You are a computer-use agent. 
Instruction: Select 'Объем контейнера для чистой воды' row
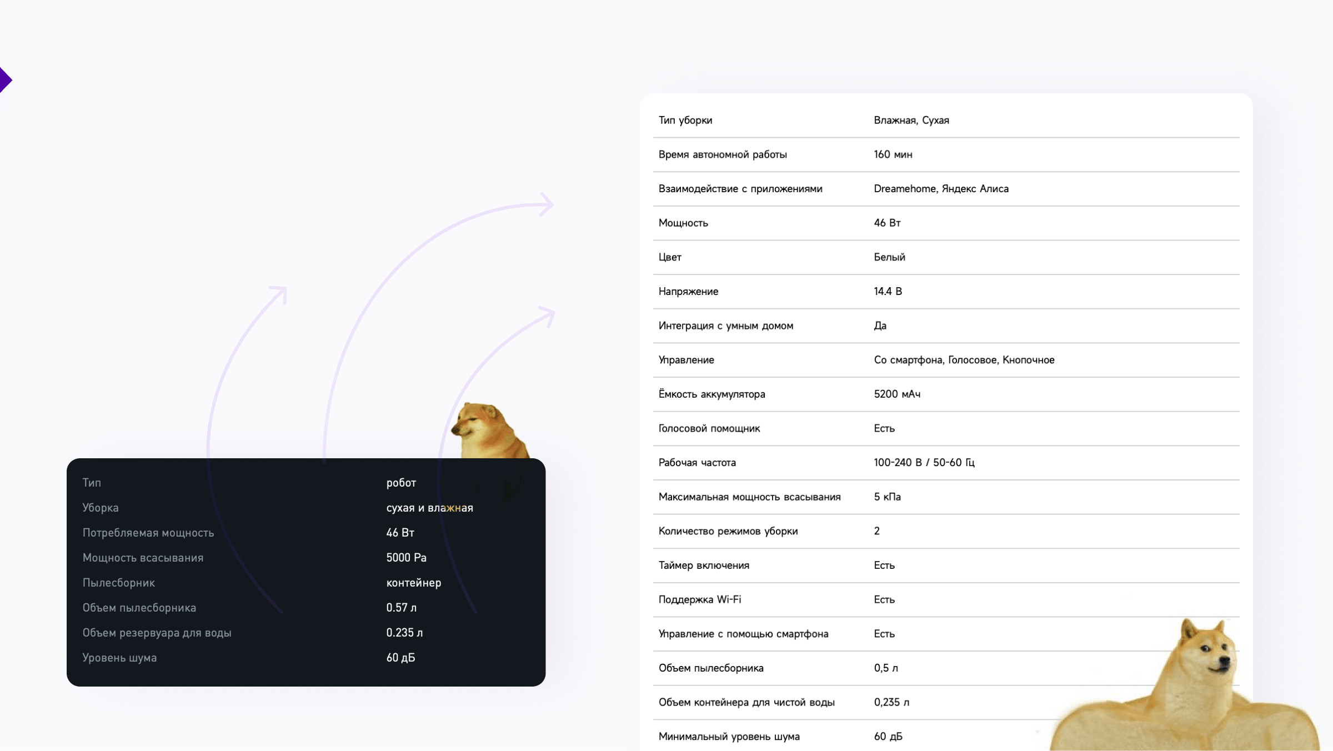point(746,703)
